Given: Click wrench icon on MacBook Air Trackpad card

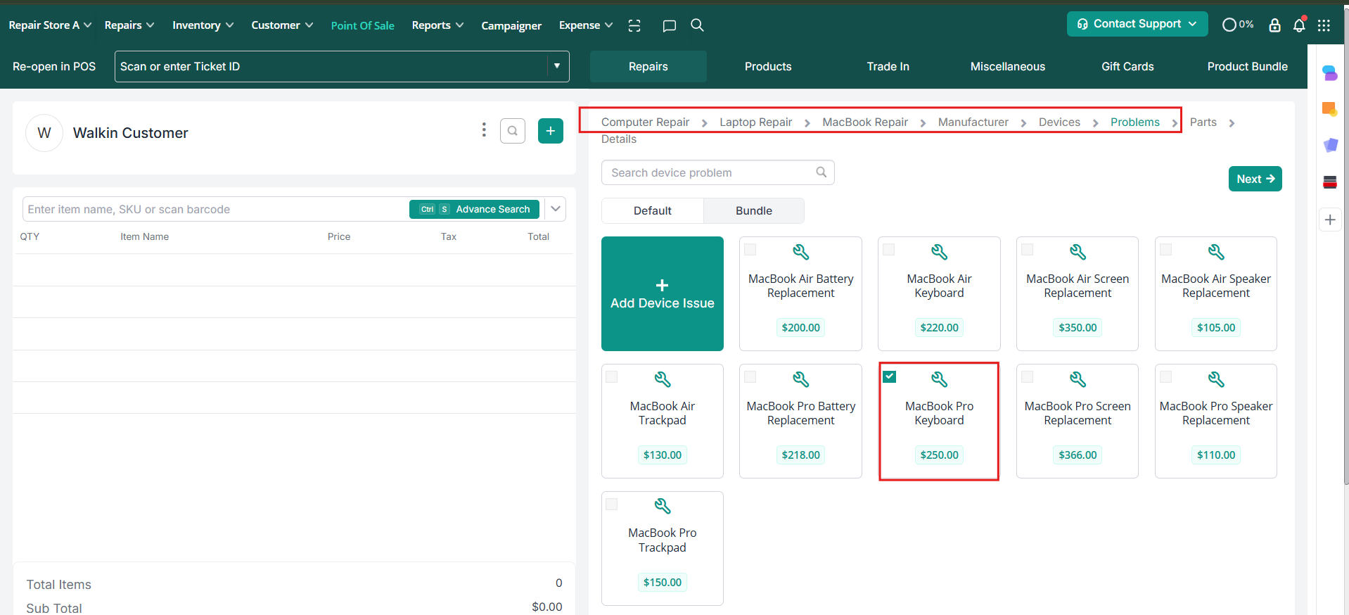Looking at the screenshot, I should click(663, 379).
